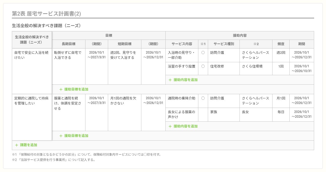Click さくらヘルパーステーション in the 通院時の乗降介助 row
Viewport: 326px width, 172px height.
coord(256,101)
